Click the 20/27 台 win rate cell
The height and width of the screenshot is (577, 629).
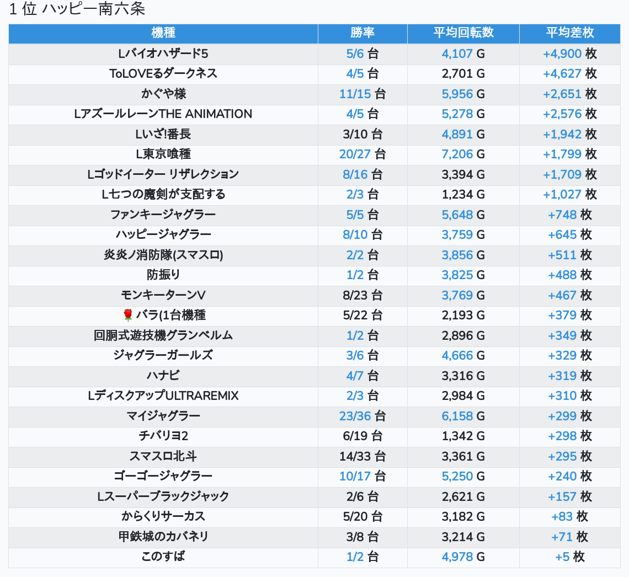click(363, 154)
